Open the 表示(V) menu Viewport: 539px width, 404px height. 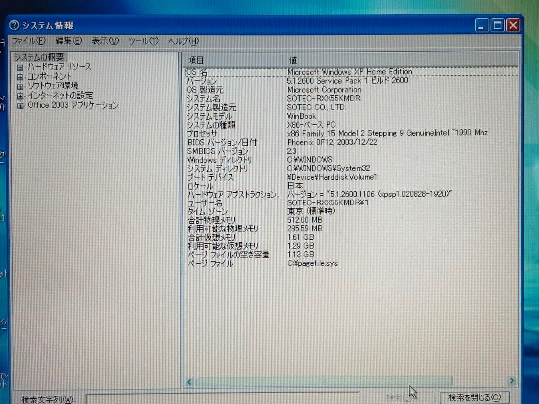coord(105,41)
